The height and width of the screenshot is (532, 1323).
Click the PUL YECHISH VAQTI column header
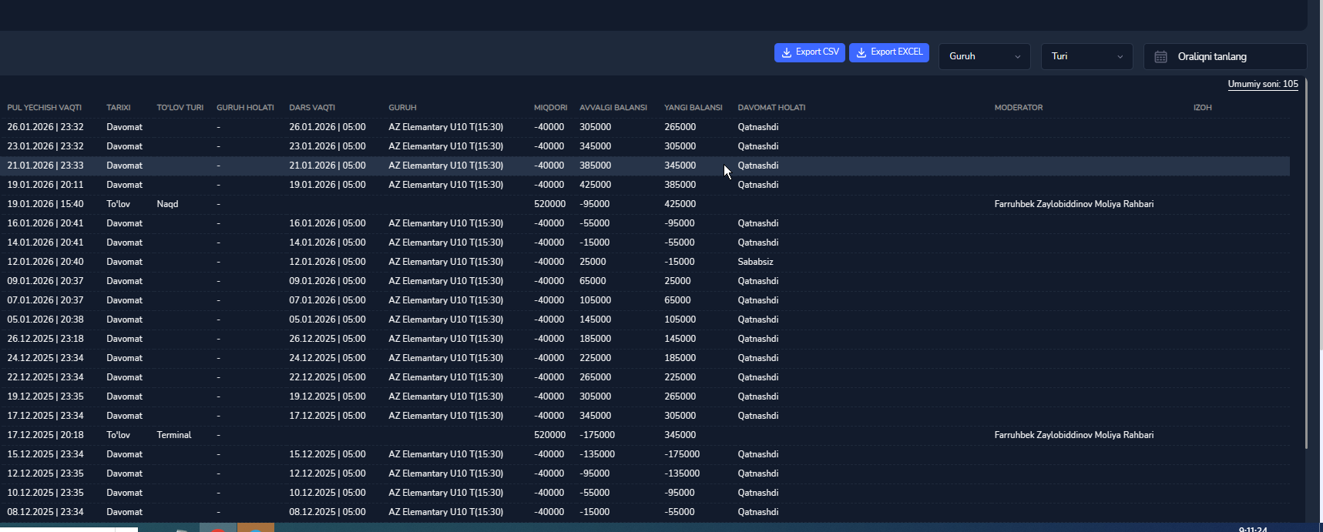pyautogui.click(x=45, y=108)
